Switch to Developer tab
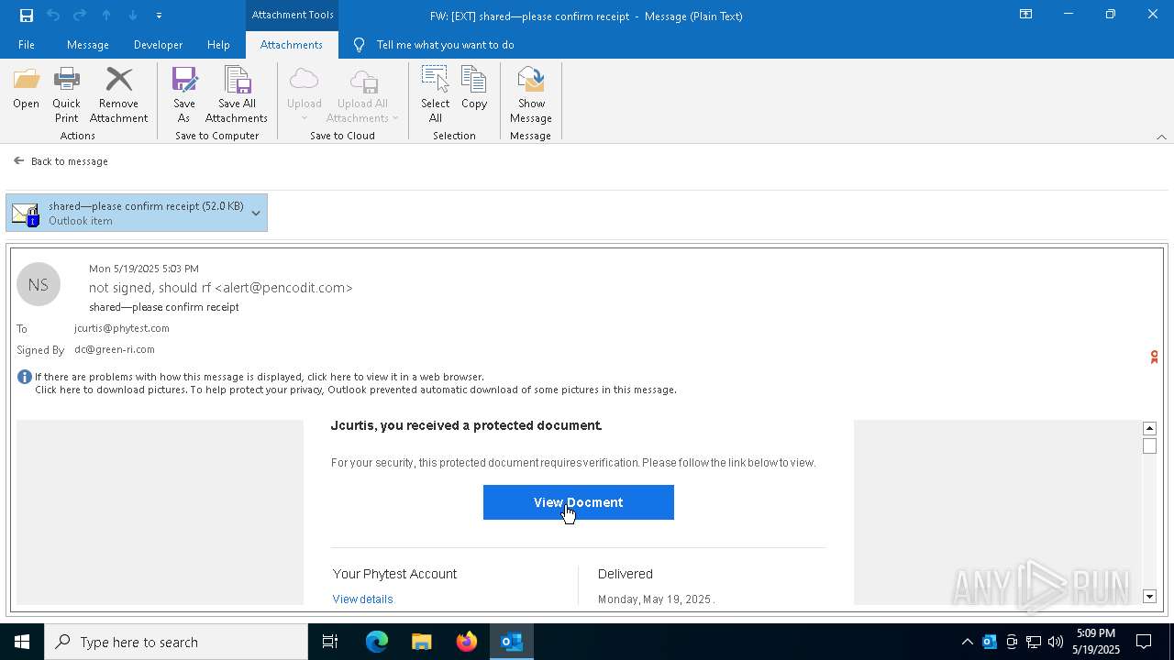This screenshot has width=1174, height=660. pyautogui.click(x=158, y=44)
